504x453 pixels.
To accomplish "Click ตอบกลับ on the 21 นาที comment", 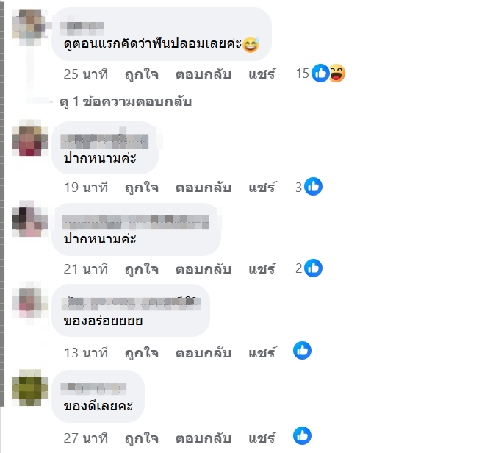I will coord(204,269).
